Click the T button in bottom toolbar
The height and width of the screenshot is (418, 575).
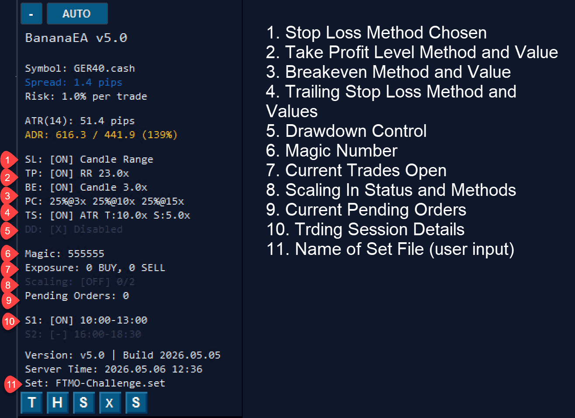31,403
